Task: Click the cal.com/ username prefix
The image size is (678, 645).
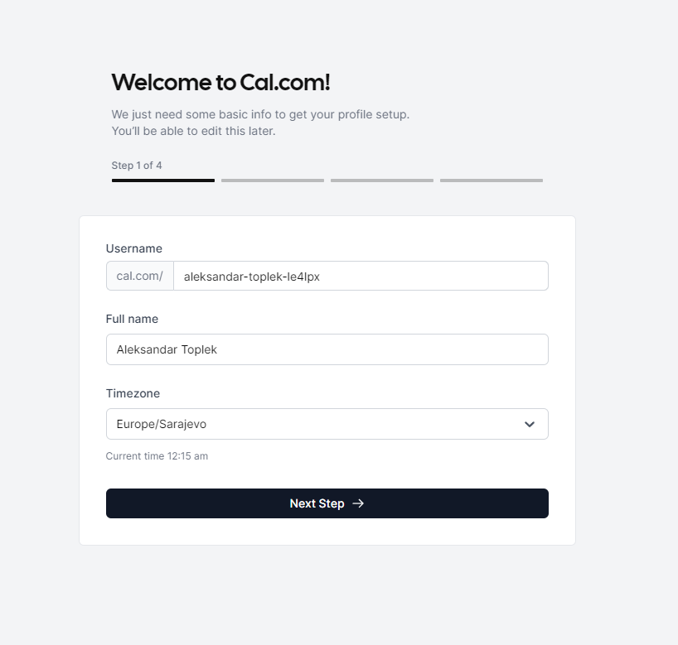Action: coord(139,275)
